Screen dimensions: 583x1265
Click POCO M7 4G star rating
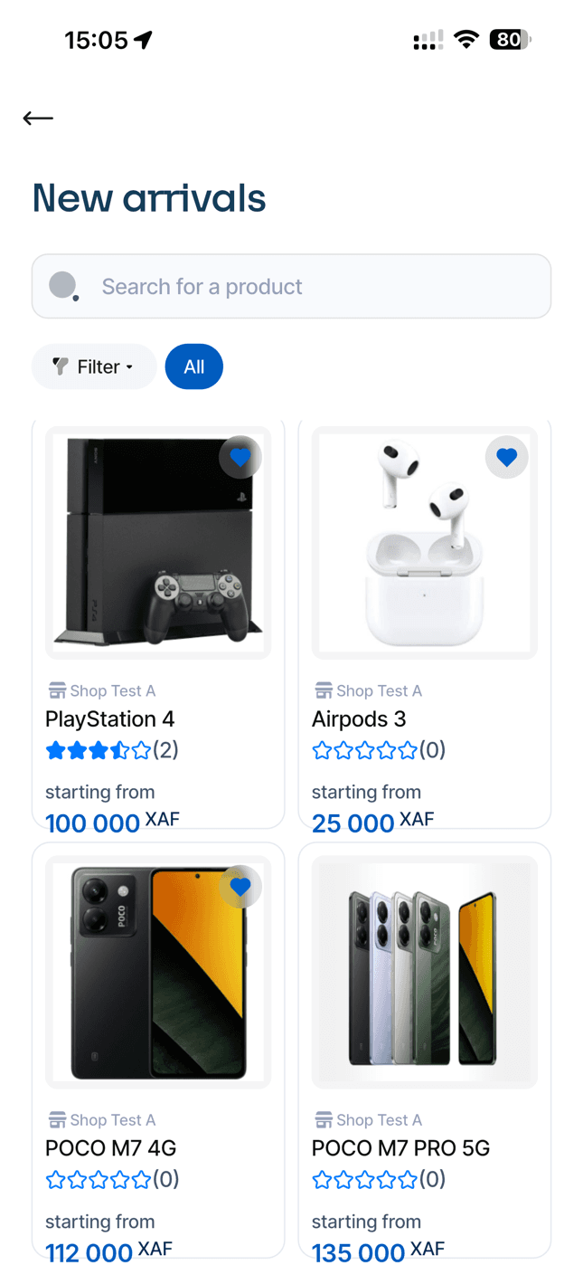pos(99,1179)
